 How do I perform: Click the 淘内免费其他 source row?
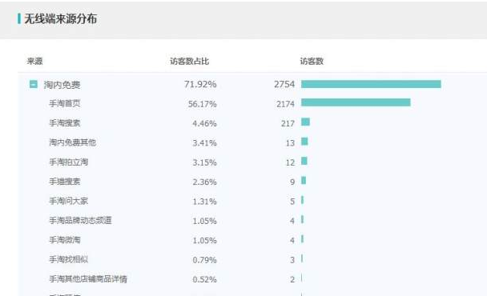pos(72,142)
